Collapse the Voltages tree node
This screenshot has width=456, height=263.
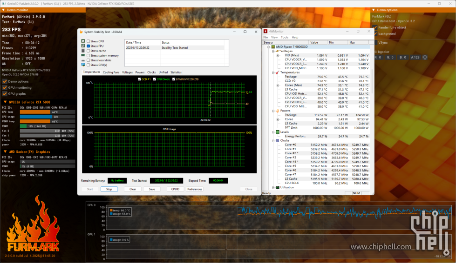[x=273, y=51]
